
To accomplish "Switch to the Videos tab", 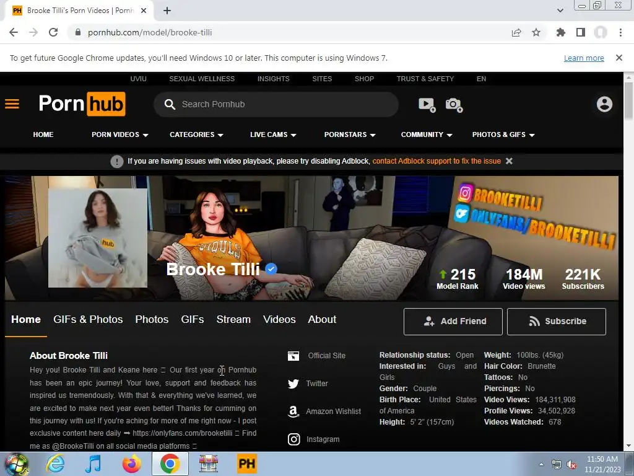I will click(x=279, y=319).
